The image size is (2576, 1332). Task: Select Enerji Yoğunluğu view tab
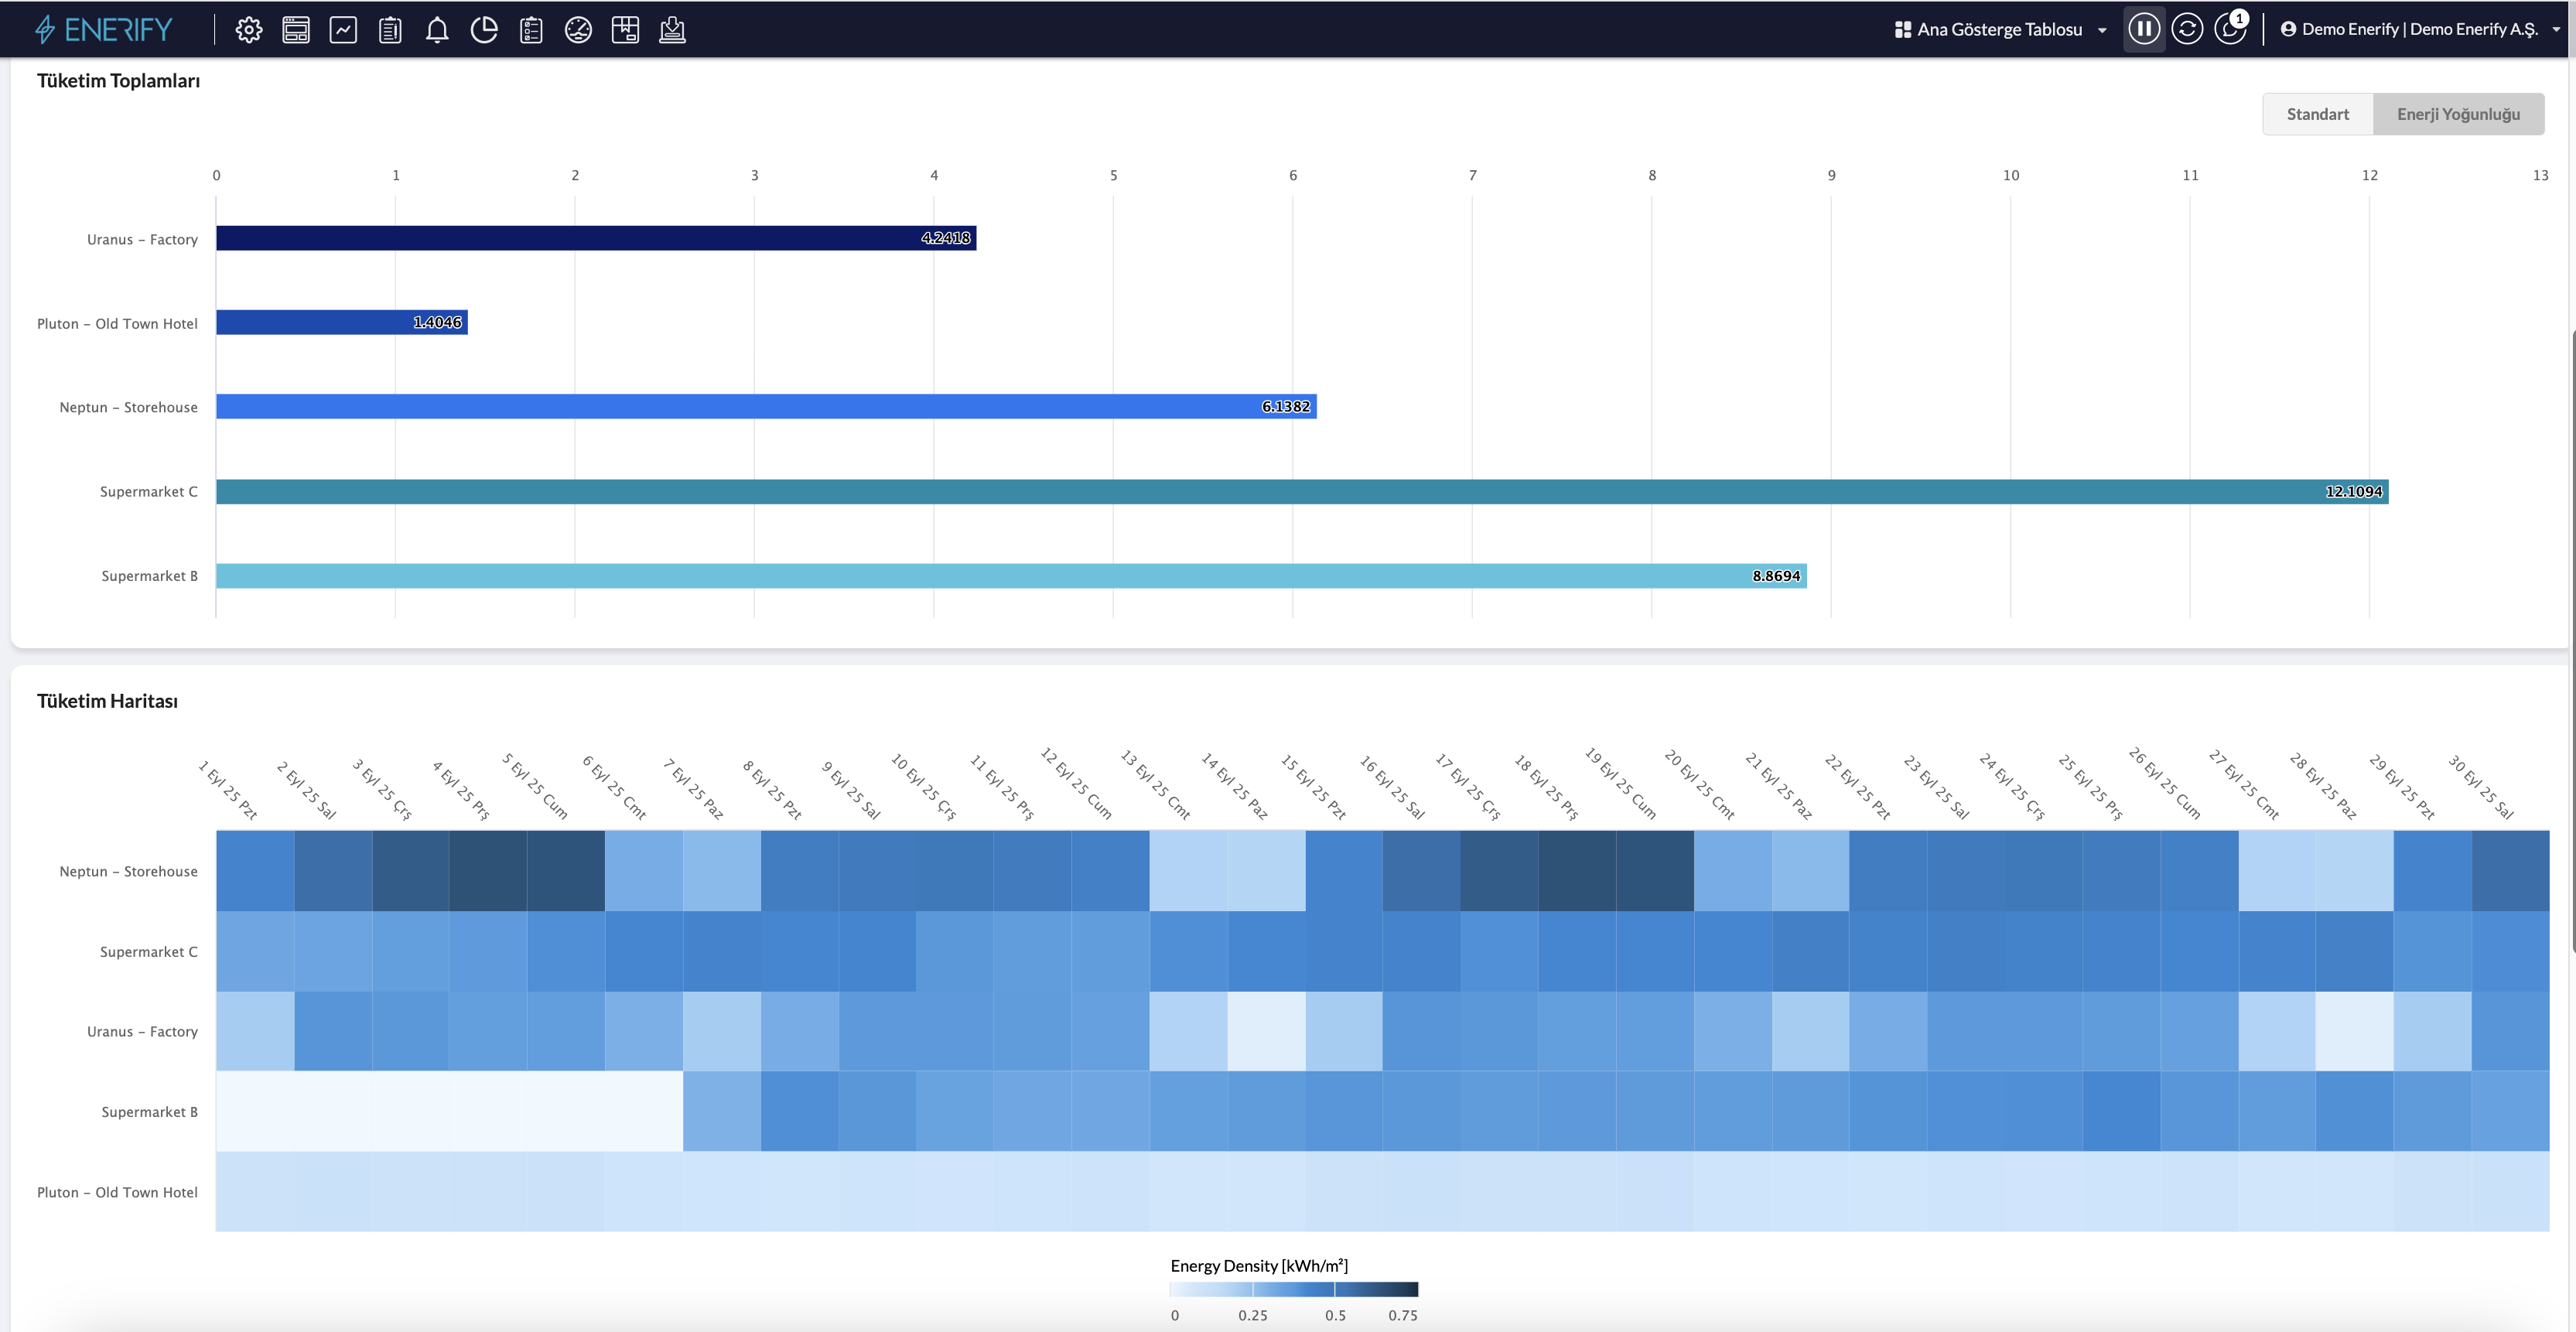tap(2458, 114)
